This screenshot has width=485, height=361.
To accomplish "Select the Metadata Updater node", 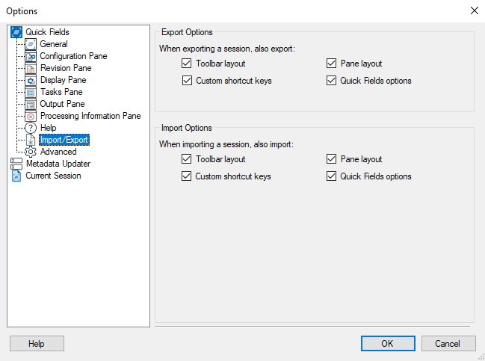I will click(58, 164).
